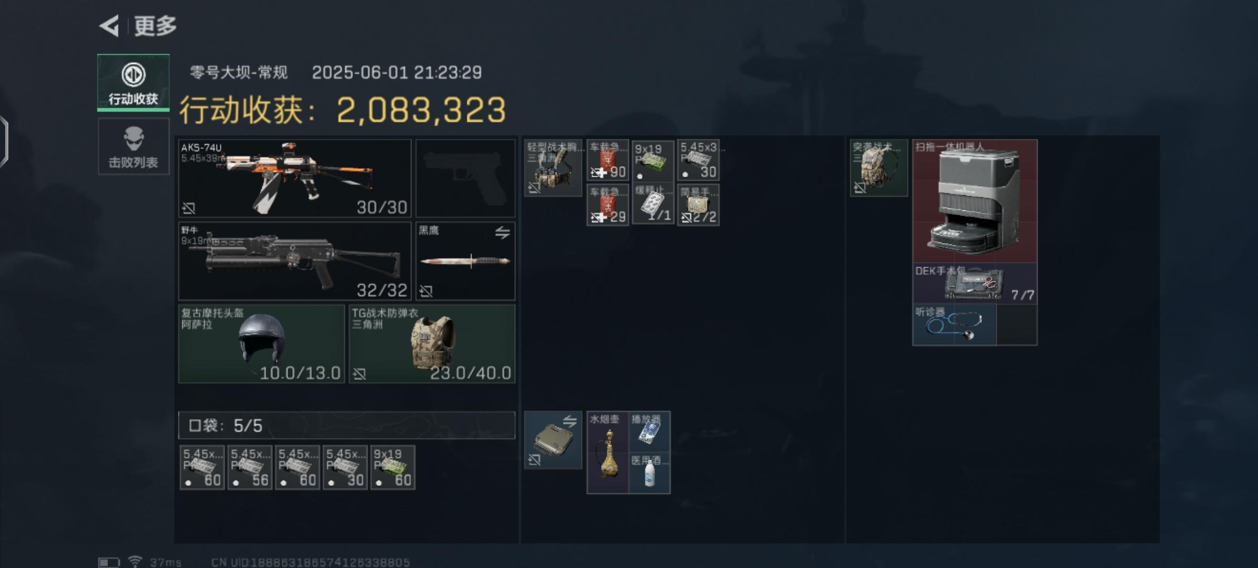This screenshot has width=1258, height=568.
Task: Select the 水烟壶 hookah item
Action: pos(608,452)
